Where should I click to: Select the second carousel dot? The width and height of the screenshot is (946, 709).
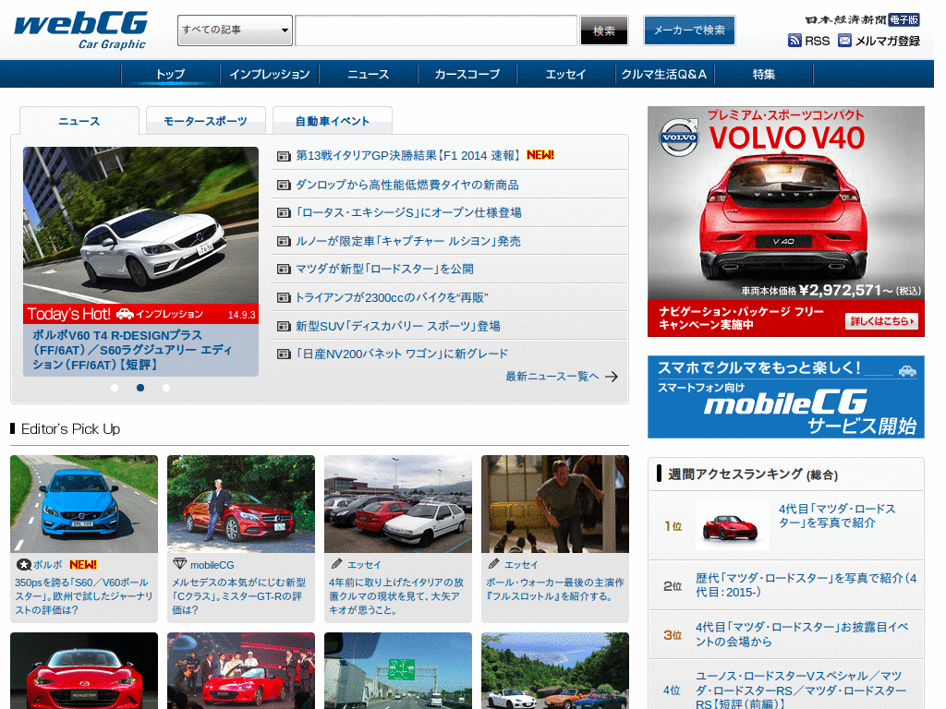(140, 388)
